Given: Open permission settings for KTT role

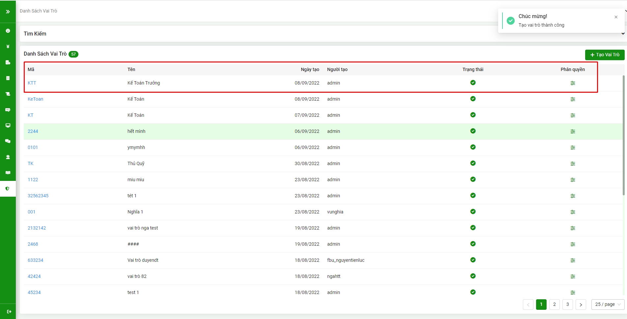Looking at the screenshot, I should 573,83.
